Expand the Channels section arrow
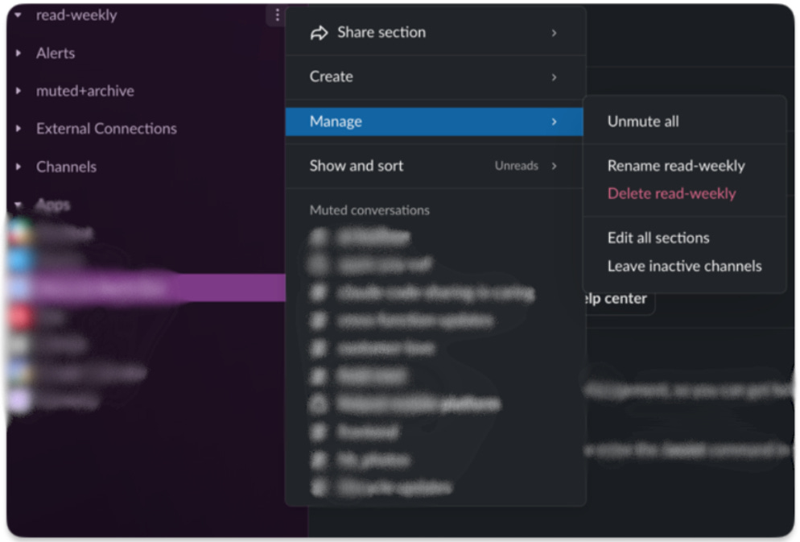The height and width of the screenshot is (542, 800). click(19, 167)
